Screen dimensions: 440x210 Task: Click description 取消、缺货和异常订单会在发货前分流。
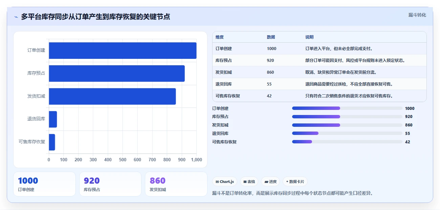tap(341, 72)
